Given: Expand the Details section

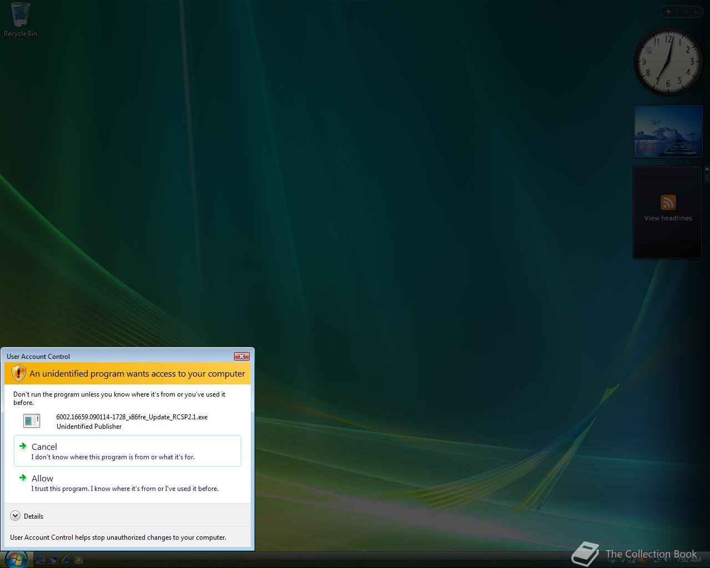Looking at the screenshot, I should (27, 516).
